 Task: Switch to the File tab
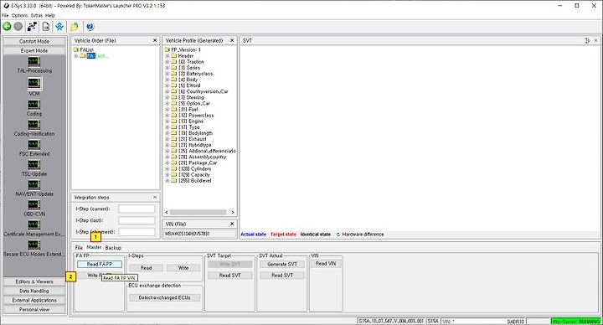[79, 248]
